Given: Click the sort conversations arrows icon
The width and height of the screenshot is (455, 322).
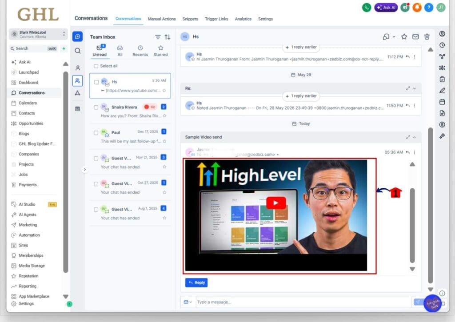Looking at the screenshot, I should tap(168, 37).
